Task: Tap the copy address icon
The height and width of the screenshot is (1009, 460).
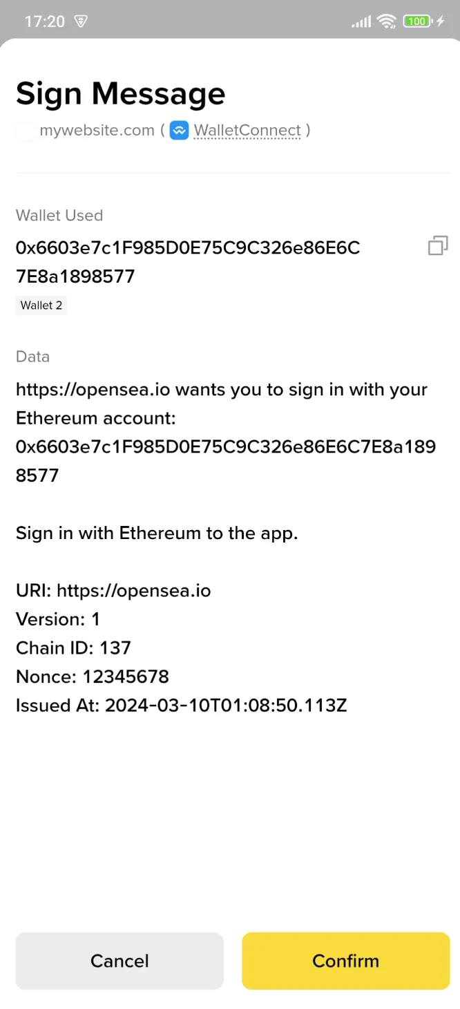Action: coord(437,245)
